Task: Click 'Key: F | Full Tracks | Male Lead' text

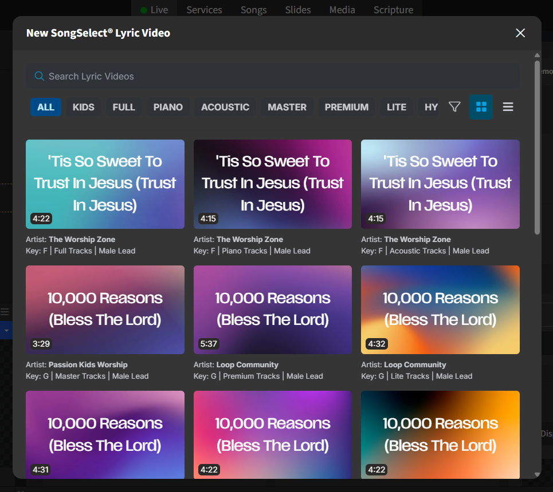Action: [x=80, y=251]
